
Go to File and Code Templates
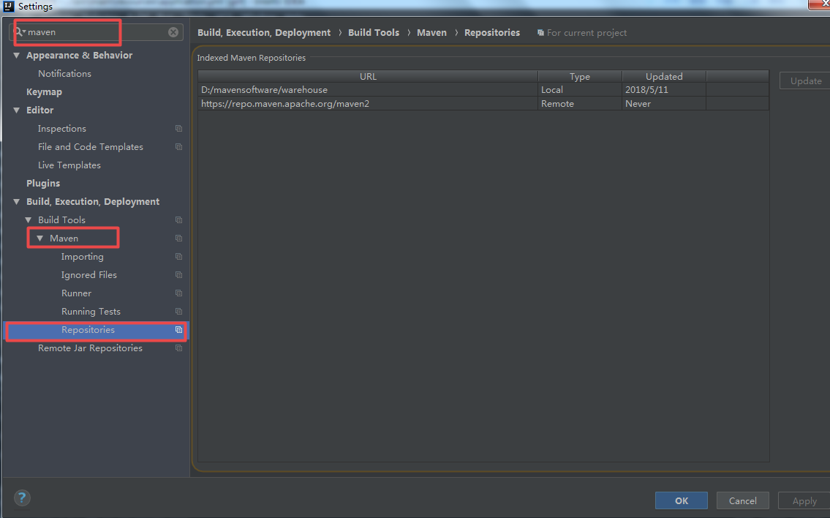pyautogui.click(x=91, y=147)
